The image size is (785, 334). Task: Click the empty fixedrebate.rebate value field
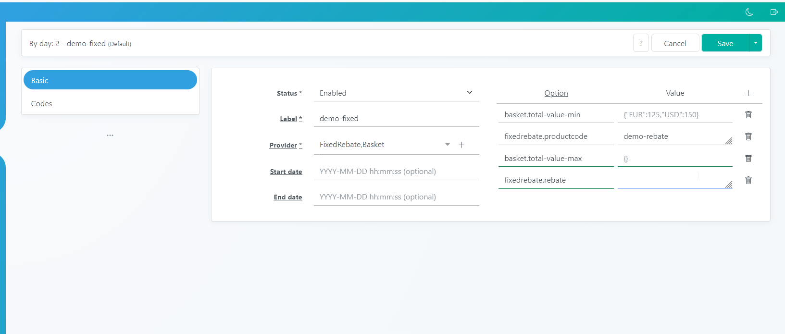click(671, 180)
